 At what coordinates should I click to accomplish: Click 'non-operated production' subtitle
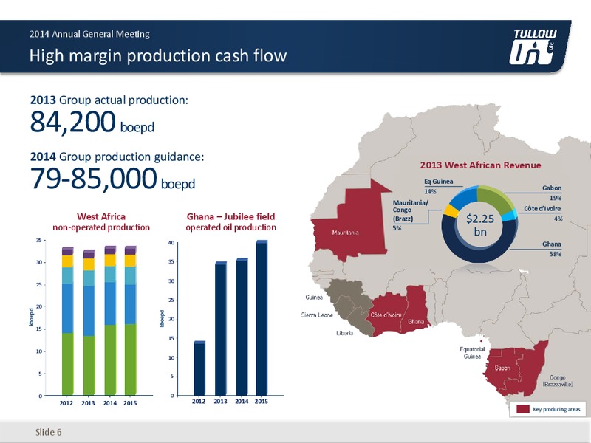tap(101, 227)
